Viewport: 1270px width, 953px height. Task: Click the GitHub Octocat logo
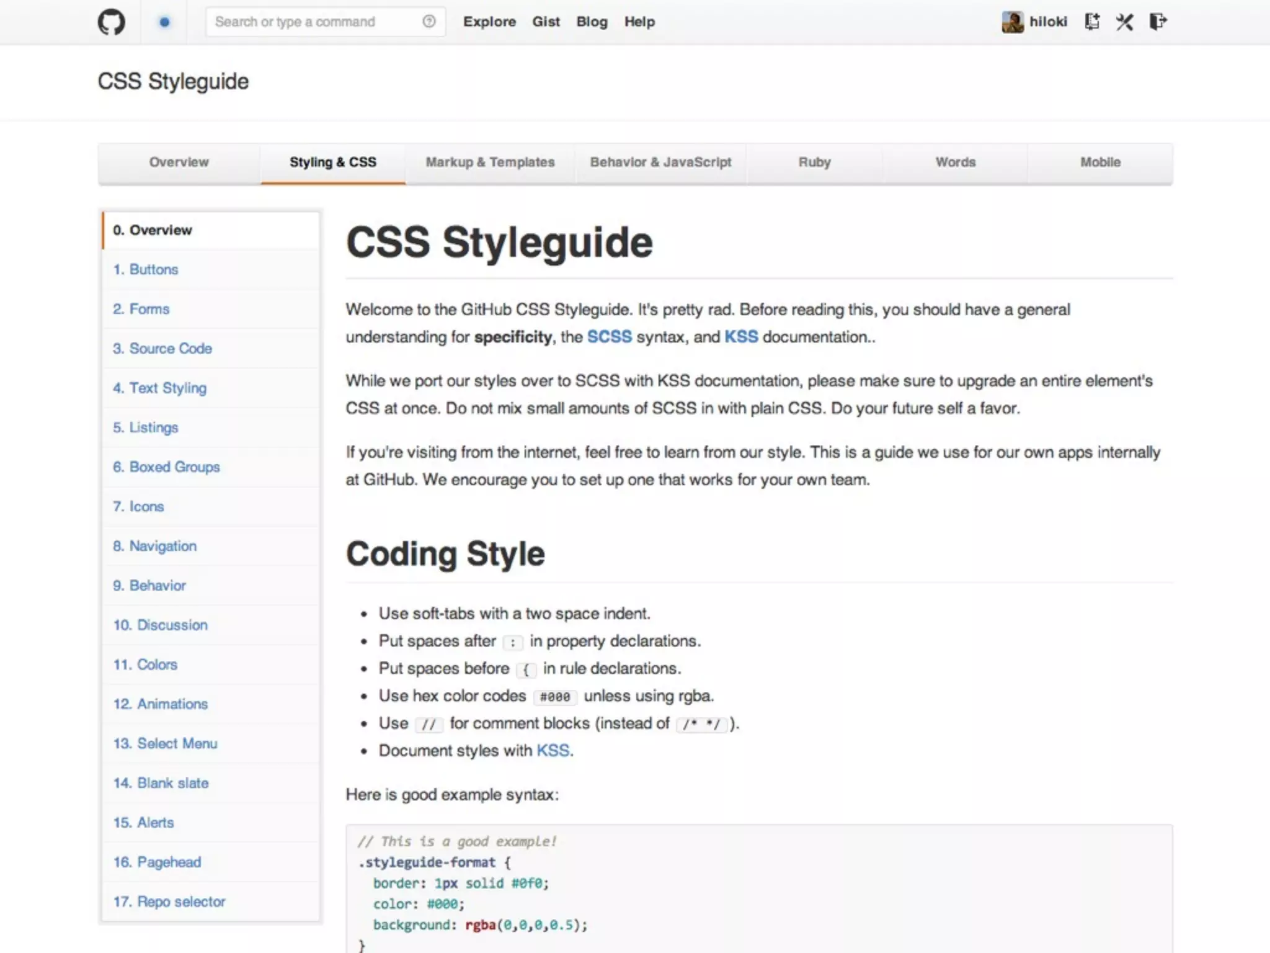click(x=112, y=22)
